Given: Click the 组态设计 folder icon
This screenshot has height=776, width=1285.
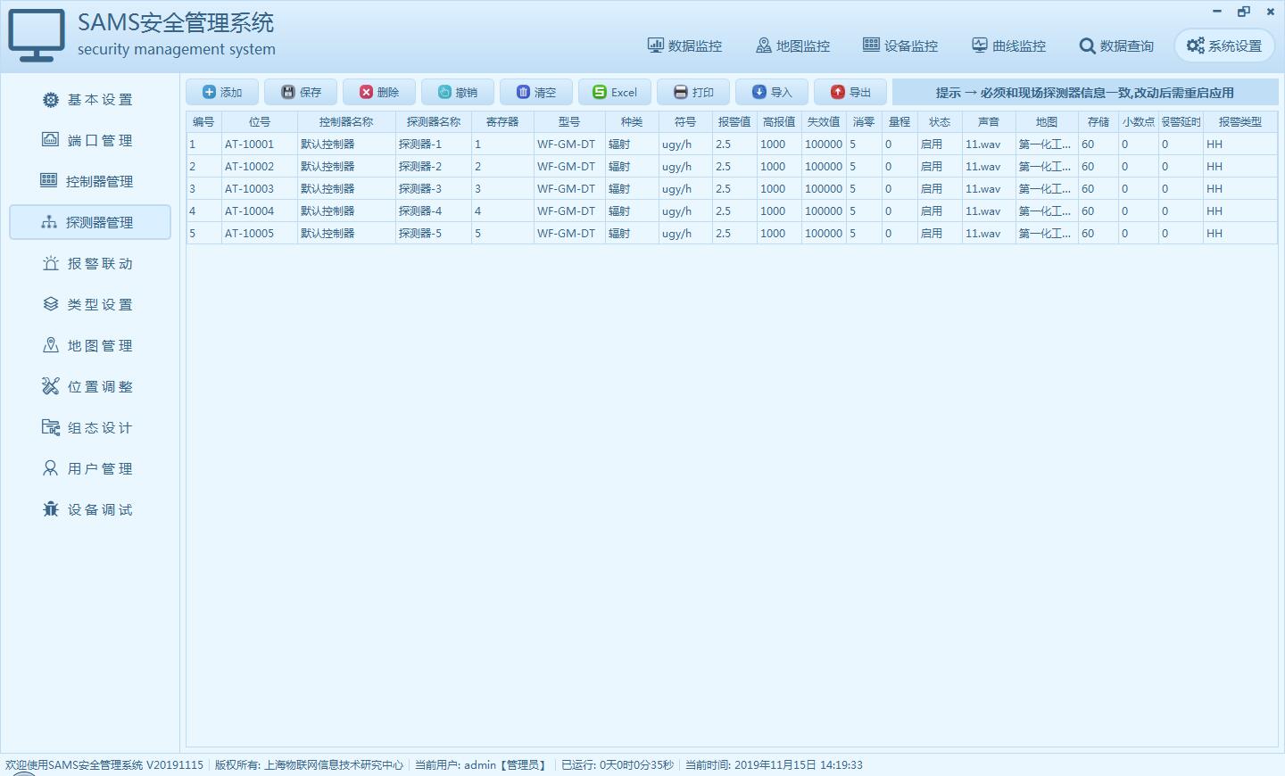Looking at the screenshot, I should tap(51, 427).
